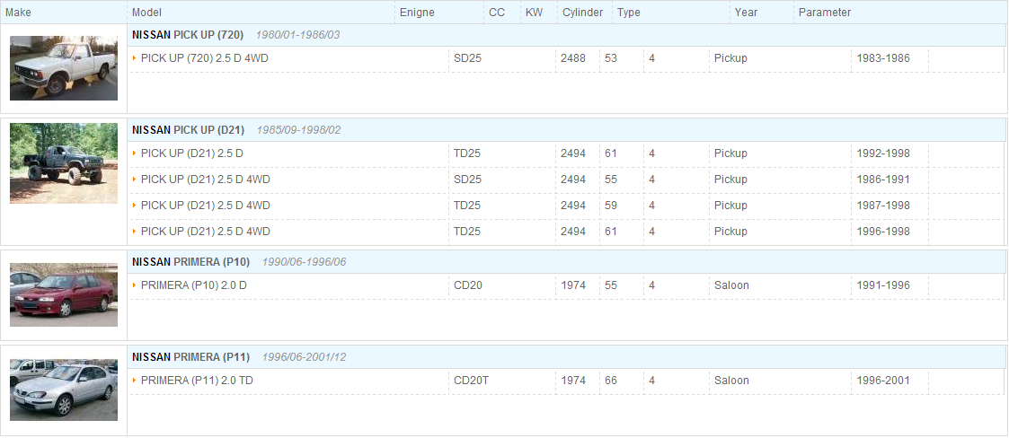This screenshot has width=1009, height=438.
Task: Click the Enigne column header
Action: pos(417,13)
